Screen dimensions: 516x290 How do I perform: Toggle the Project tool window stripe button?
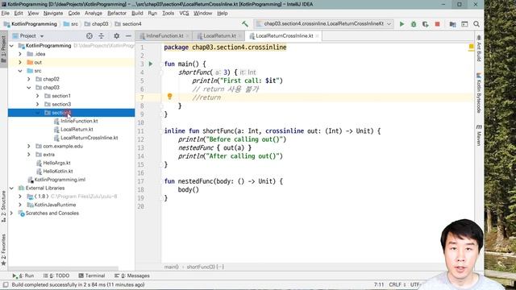3,49
